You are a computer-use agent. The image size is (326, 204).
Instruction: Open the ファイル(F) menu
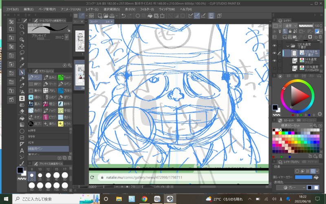pyautogui.click(x=12, y=9)
